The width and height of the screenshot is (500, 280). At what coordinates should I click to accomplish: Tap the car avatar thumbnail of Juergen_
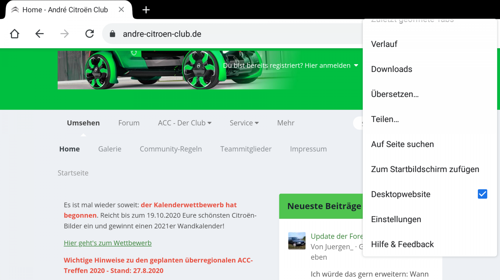(x=297, y=241)
